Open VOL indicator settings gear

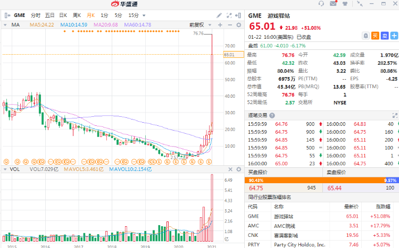point(239,169)
